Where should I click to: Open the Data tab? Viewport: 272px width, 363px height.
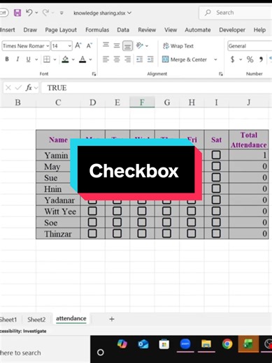pyautogui.click(x=123, y=30)
